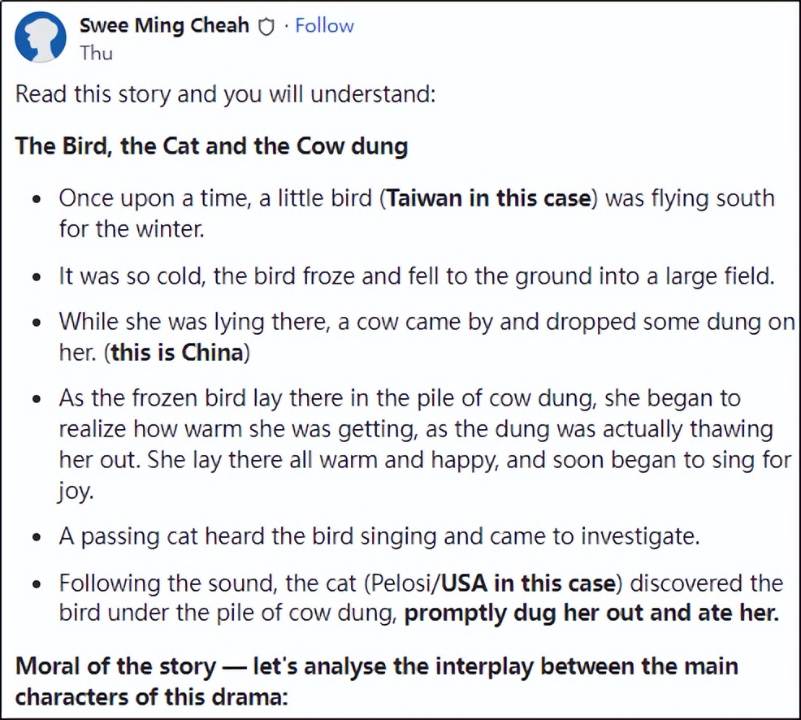
Task: Click the bold "this is China" text
Action: pos(178,353)
